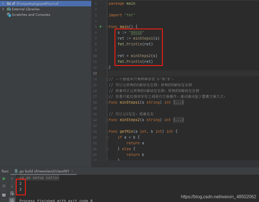Click the Down the stack trace arrow
Viewport: 259px width, 202px height.
(x=12, y=186)
